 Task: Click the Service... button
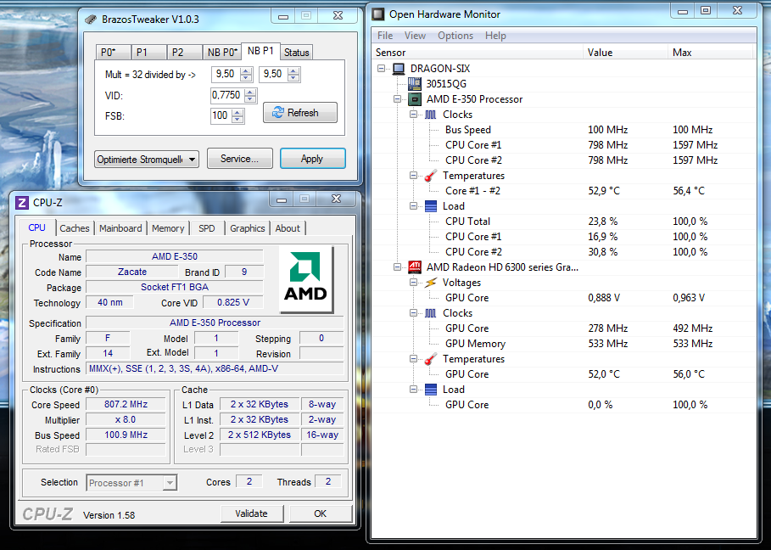tap(239, 159)
